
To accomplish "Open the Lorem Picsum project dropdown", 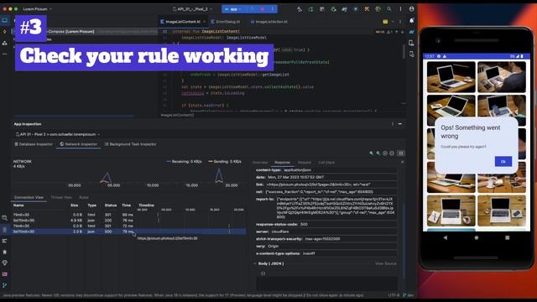I will 37,9.
